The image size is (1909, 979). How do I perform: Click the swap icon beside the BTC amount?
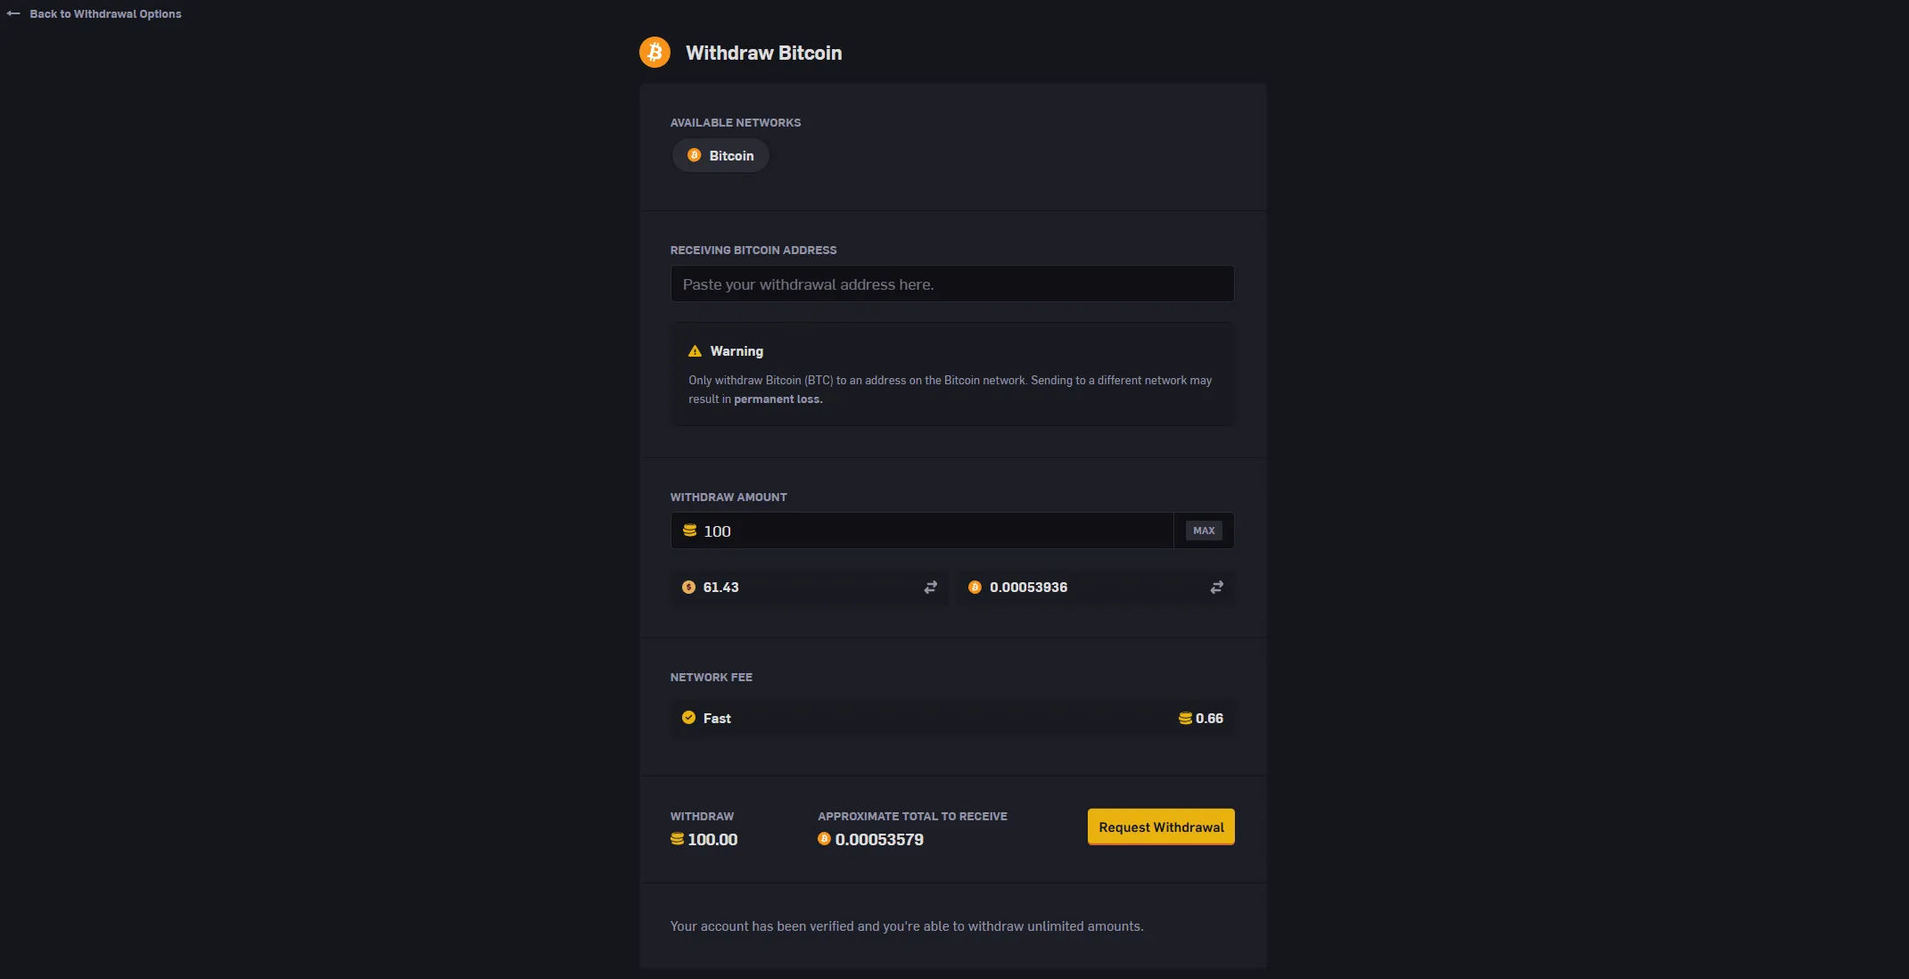[1216, 588]
